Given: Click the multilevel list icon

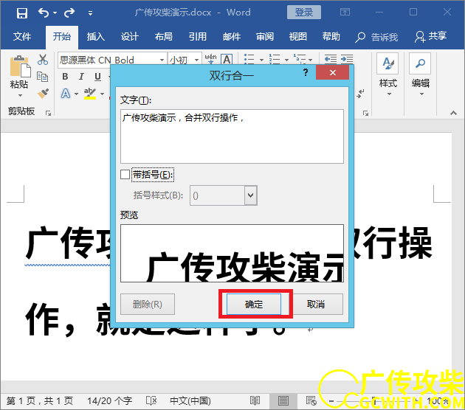Looking at the screenshot, I should pyautogui.click(x=300, y=59).
